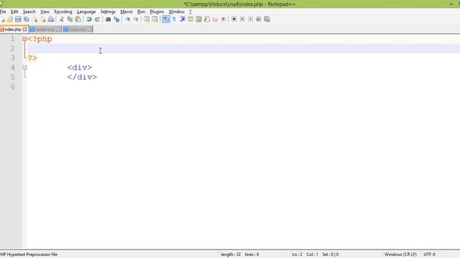Switch to the footer.php tab
460x258 pixels.
tap(78, 29)
